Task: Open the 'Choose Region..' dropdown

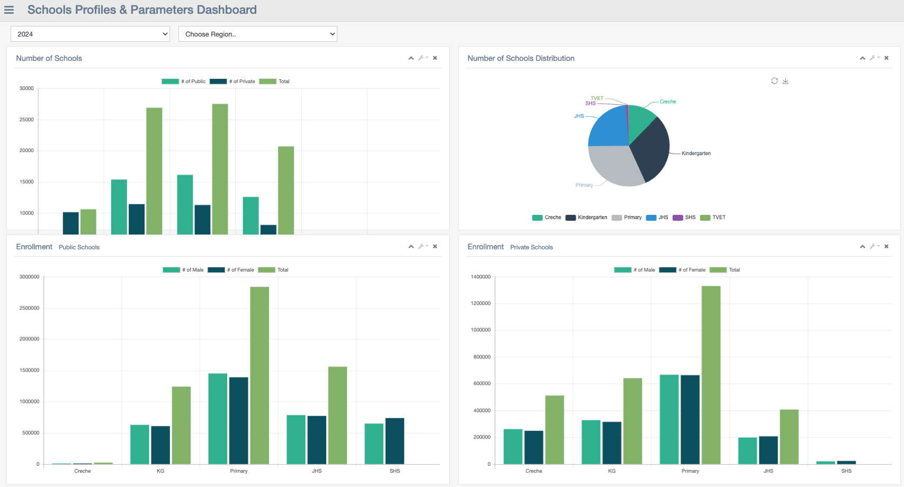Action: (x=258, y=33)
